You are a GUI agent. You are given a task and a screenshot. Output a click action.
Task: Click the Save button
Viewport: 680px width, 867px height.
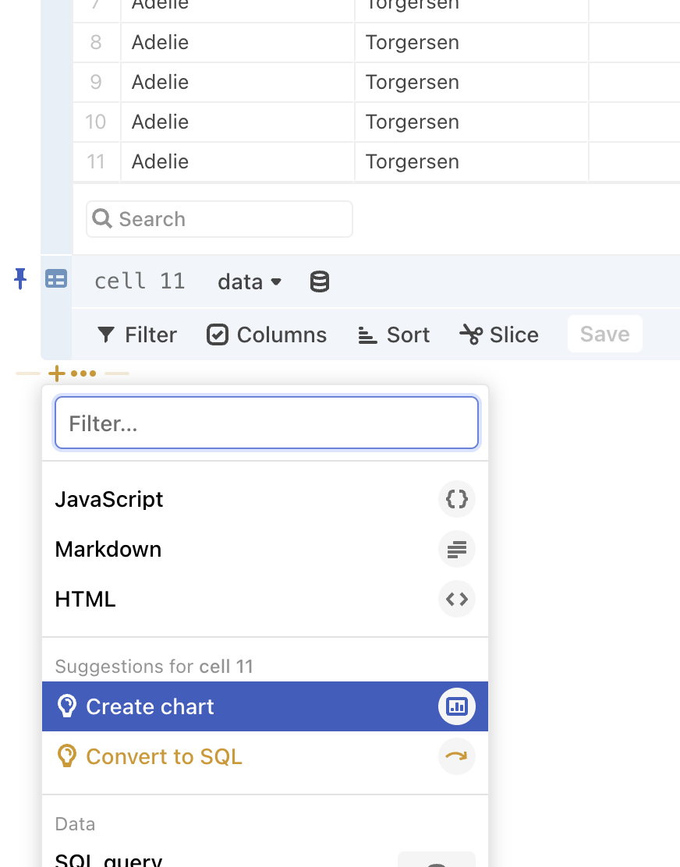(x=604, y=334)
